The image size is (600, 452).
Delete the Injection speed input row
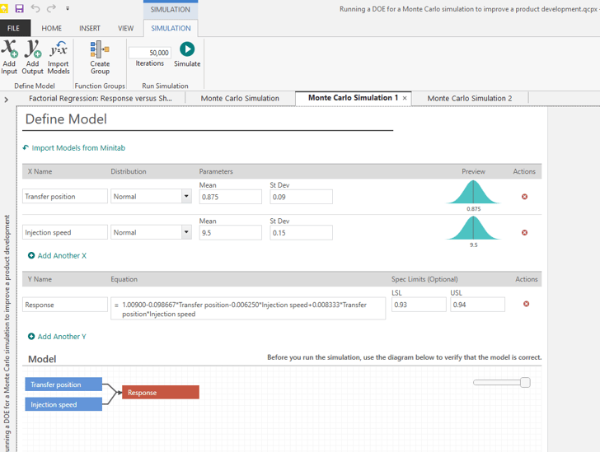524,233
